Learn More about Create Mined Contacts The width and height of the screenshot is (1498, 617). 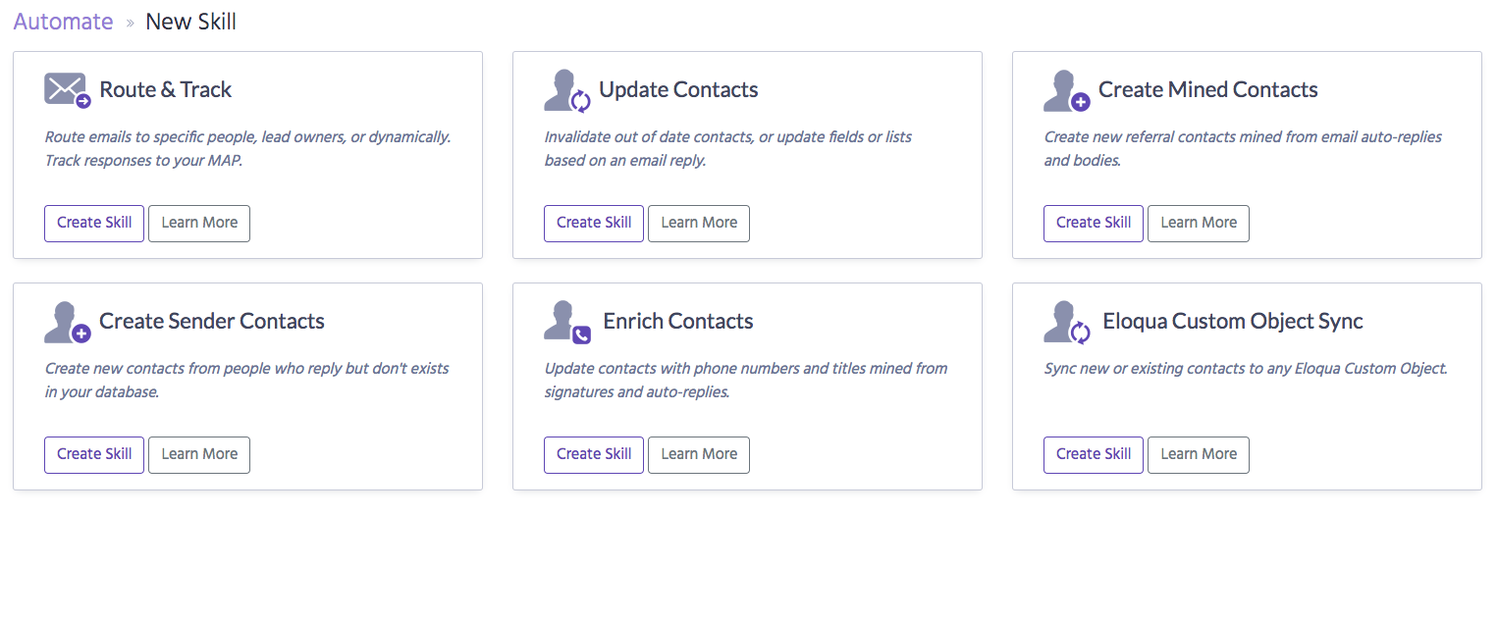point(1199,223)
